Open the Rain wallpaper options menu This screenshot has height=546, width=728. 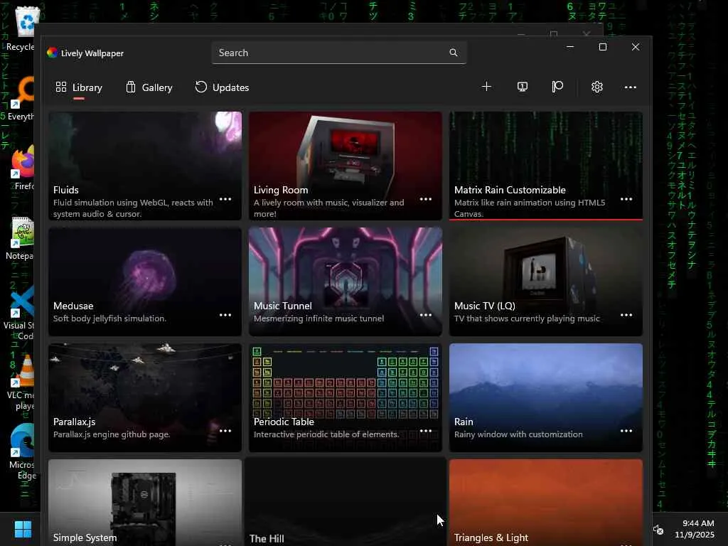click(626, 431)
